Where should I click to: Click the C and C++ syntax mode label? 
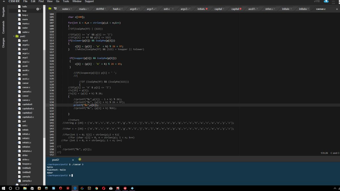pyautogui.click(x=335, y=153)
